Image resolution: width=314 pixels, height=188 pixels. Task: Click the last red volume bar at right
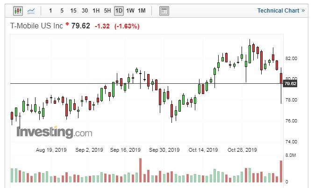tap(281, 171)
